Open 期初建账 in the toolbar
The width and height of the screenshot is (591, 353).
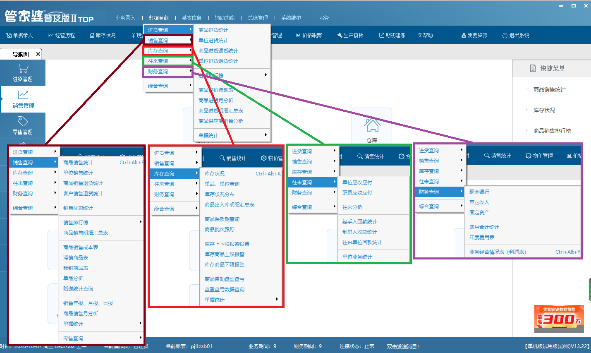pyautogui.click(x=392, y=35)
